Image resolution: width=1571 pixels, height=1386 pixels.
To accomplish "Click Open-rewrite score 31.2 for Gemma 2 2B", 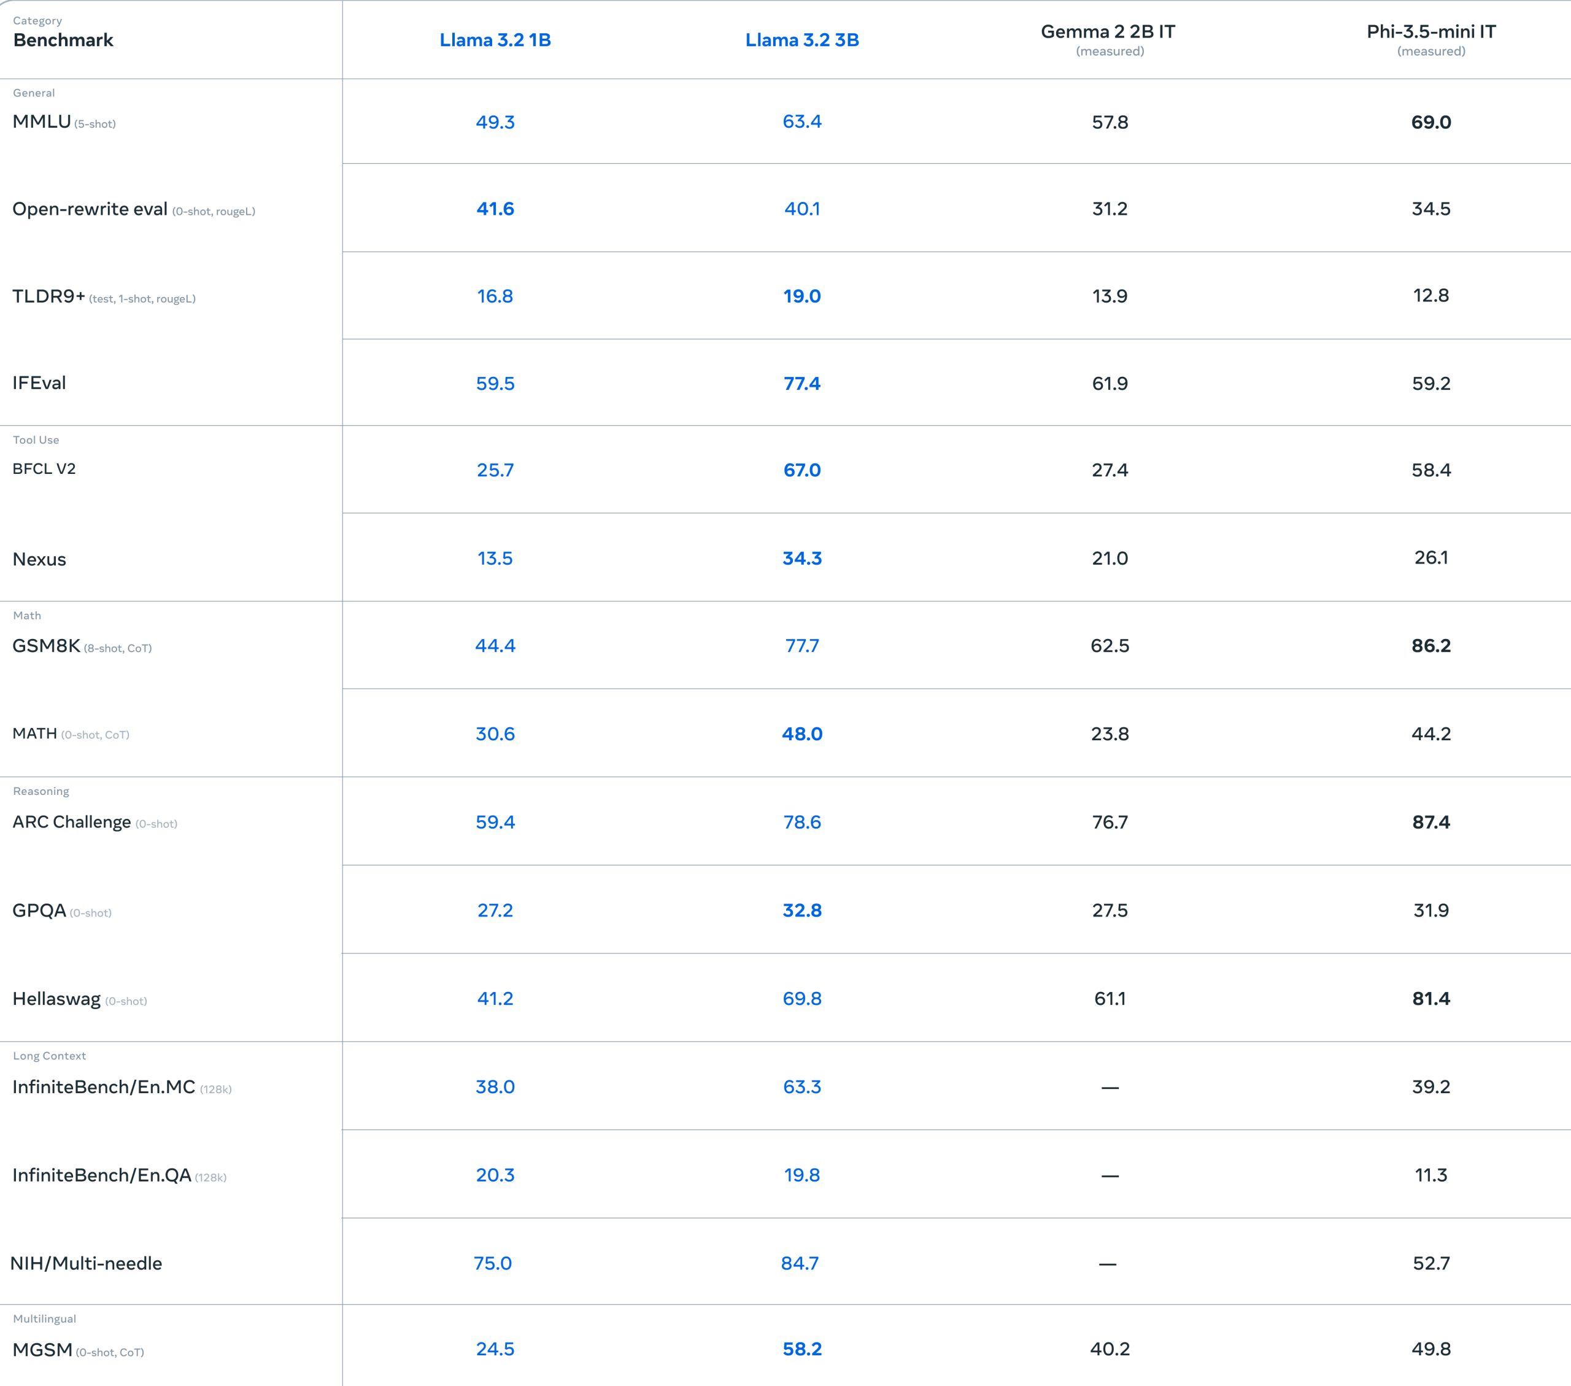I will coord(1110,209).
